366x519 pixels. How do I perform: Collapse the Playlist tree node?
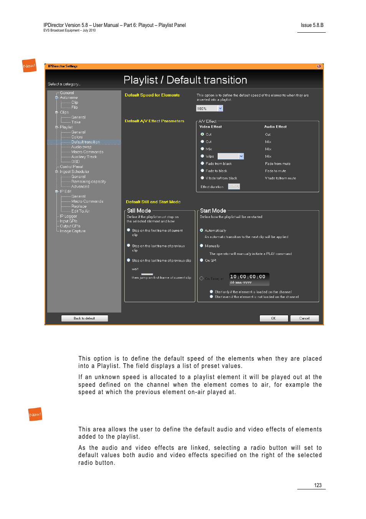point(57,127)
